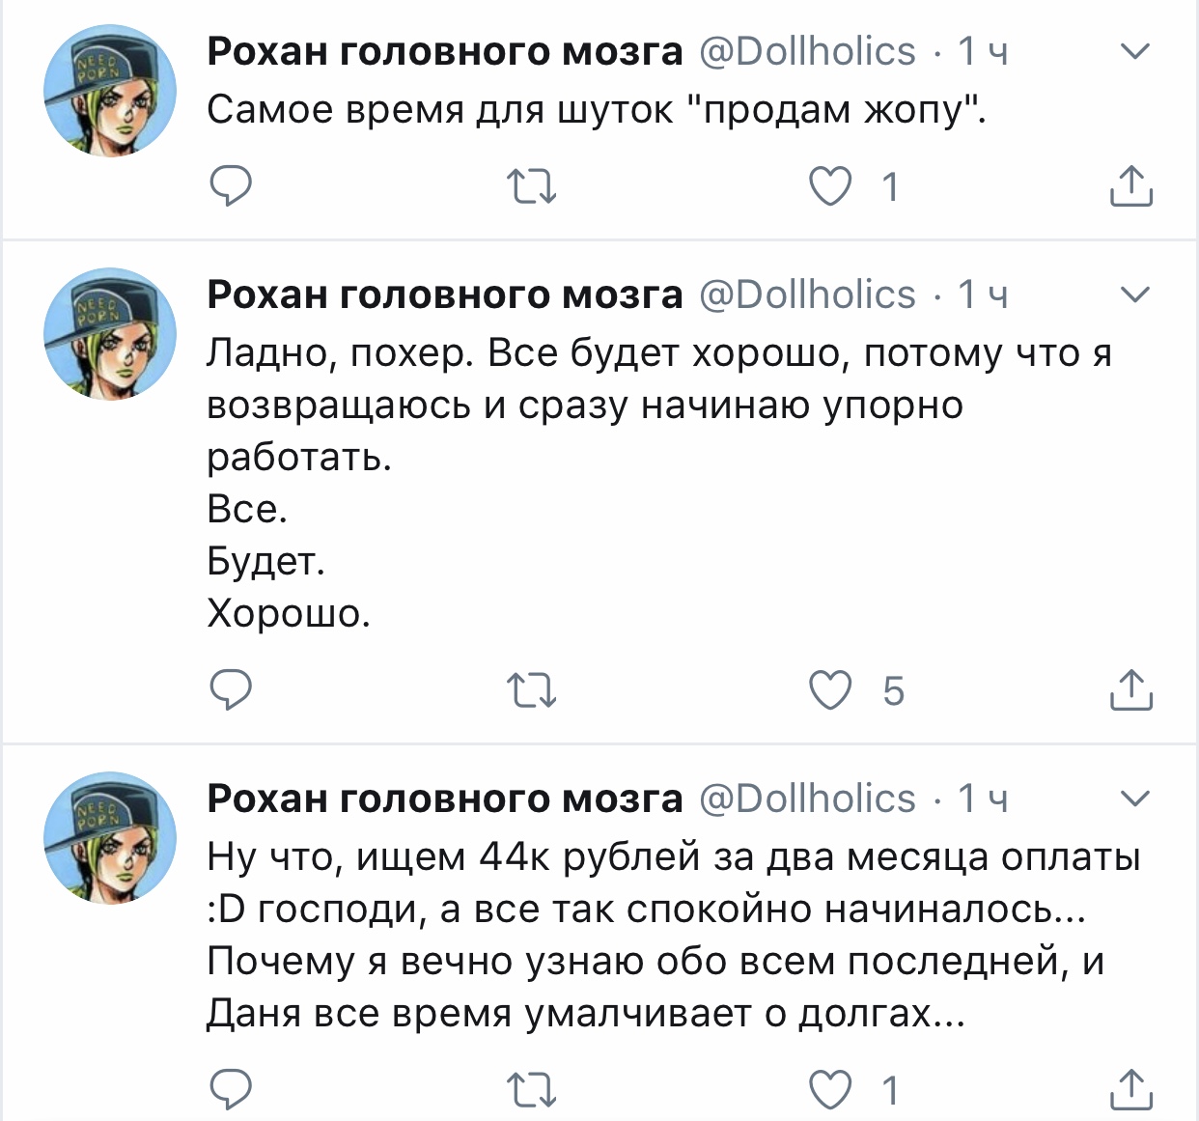Expand the menu chevron on second tweet
This screenshot has height=1121, width=1199.
pos(1135,294)
